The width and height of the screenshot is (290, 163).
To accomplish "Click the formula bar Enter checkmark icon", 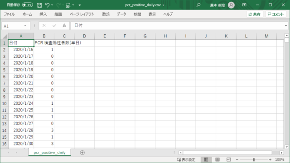I will pyautogui.click(x=54, y=26).
